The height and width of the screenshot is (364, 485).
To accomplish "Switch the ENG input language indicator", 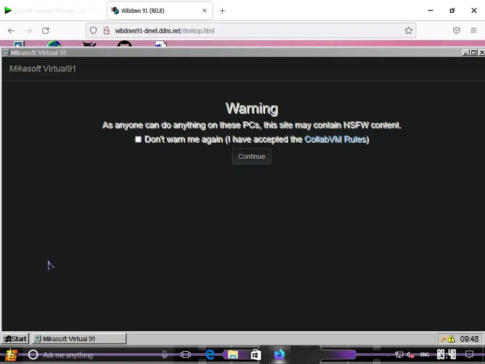I will pyautogui.click(x=425, y=355).
